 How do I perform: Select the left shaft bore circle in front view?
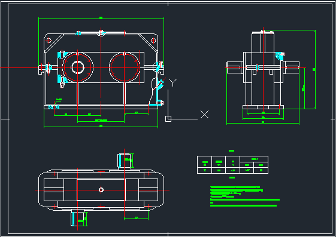[78, 67]
